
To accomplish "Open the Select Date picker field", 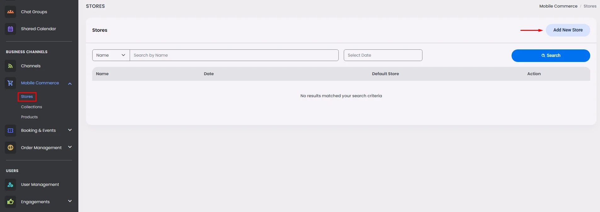I will click(x=383, y=55).
